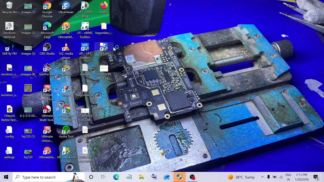Viewport: 324px width, 182px height.
Task: Open the SamFw Tool shortcut
Action: (47, 70)
